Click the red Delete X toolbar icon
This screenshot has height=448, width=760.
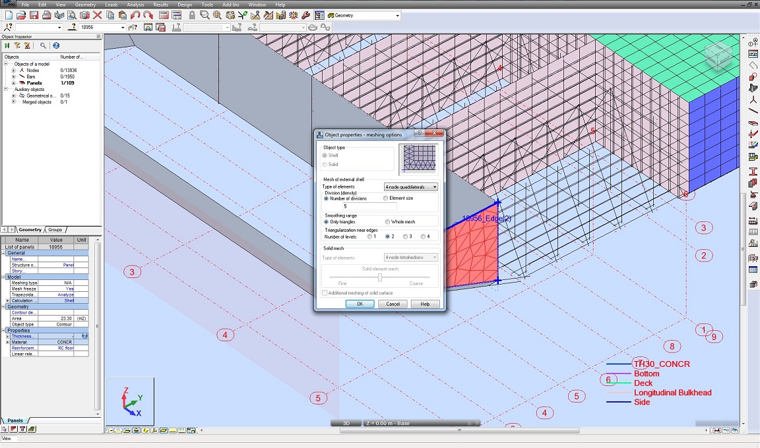[x=97, y=14]
